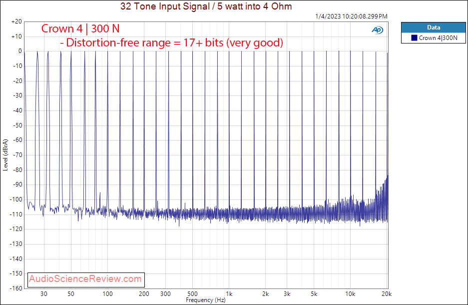Click the 3k frequency axis tick label
The width and height of the screenshot is (468, 305).
click(x=287, y=294)
